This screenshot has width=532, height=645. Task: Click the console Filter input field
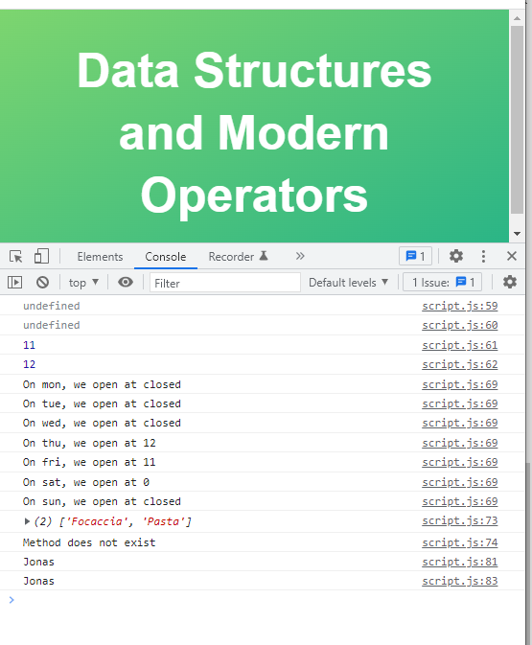point(225,283)
